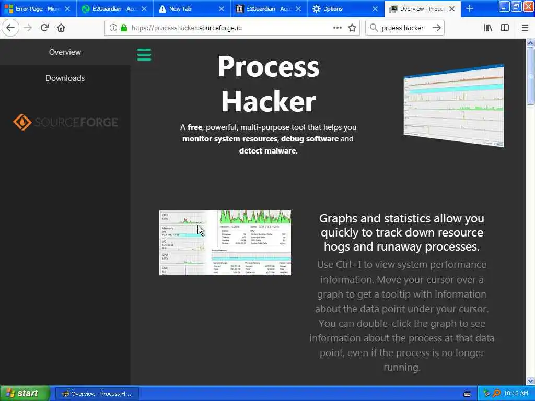
Task: Open a new tab with the plus button
Action: tap(470, 8)
